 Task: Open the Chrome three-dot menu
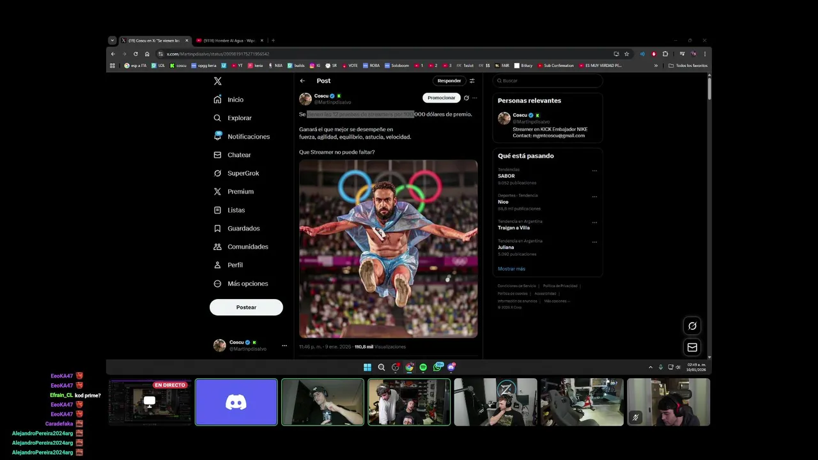(x=705, y=54)
